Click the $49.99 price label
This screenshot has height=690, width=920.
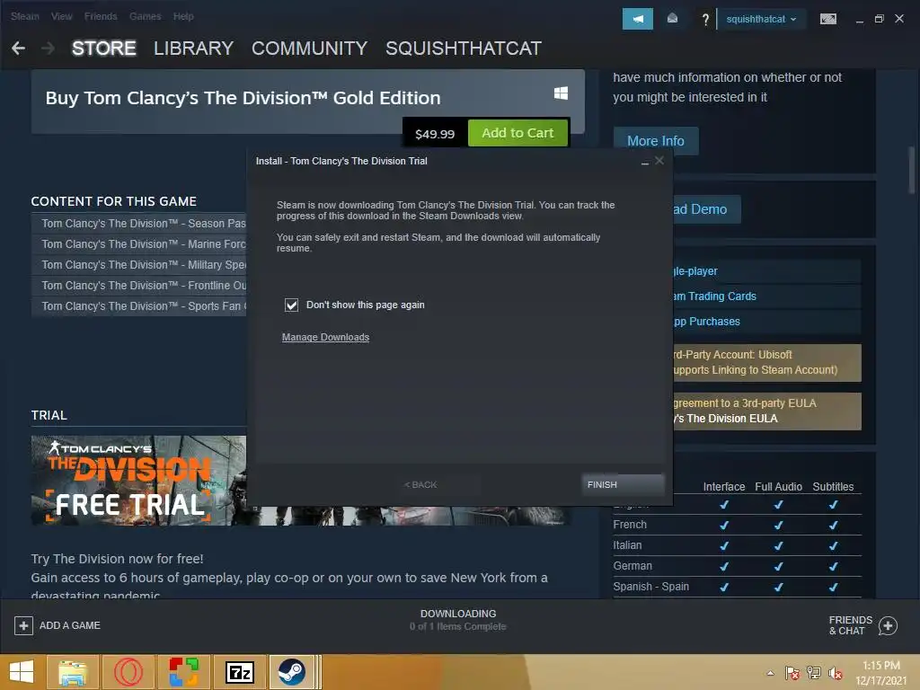435,134
